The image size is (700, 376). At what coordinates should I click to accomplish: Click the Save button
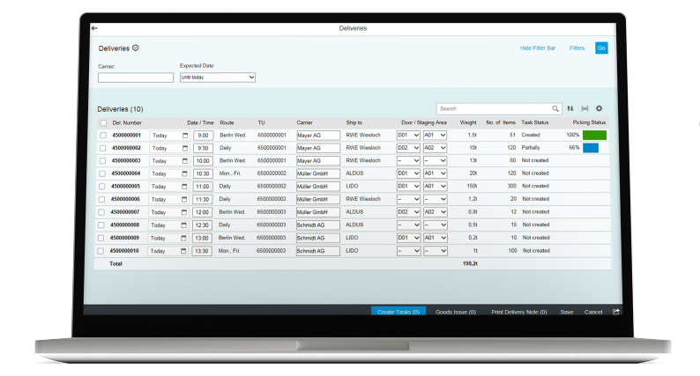[x=567, y=312]
